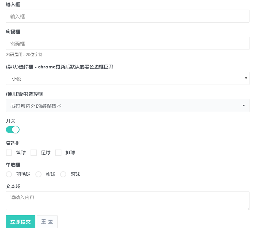
Task: Grab the textarea resize handle corner
Action: [x=248, y=209]
